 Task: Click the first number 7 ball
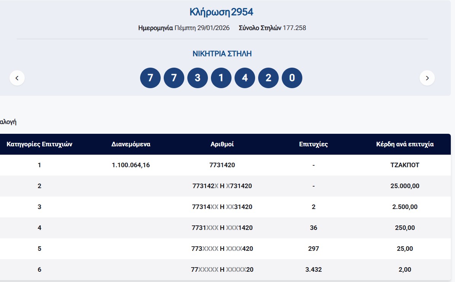coord(150,78)
